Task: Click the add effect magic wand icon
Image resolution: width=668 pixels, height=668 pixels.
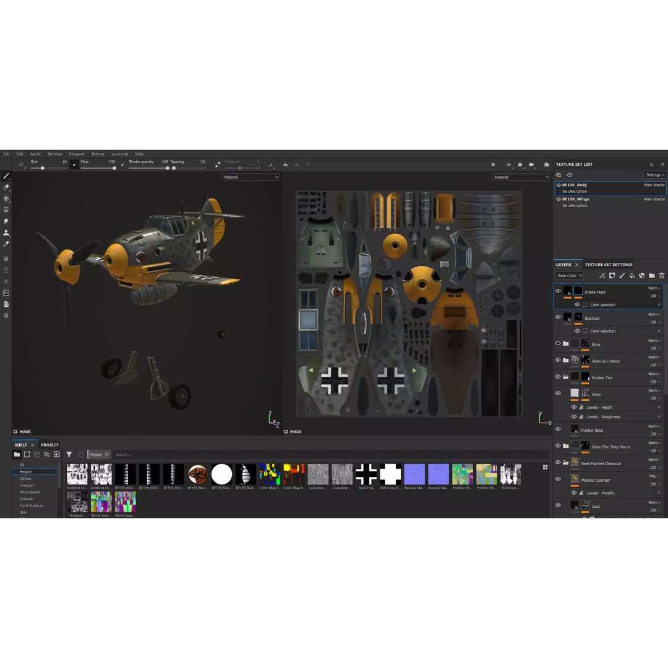Action: 602,276
